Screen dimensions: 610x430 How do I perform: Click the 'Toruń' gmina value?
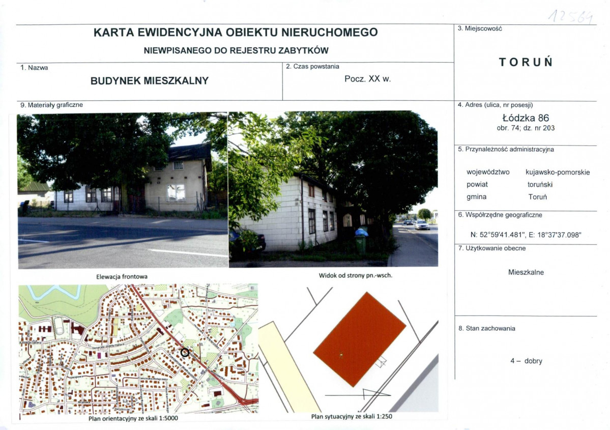pos(538,197)
